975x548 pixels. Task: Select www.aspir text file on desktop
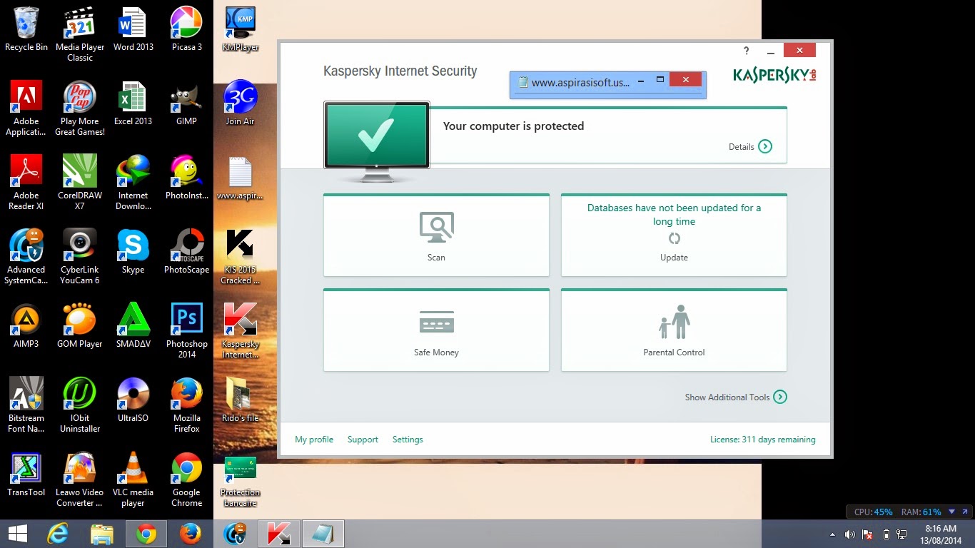[x=241, y=177]
